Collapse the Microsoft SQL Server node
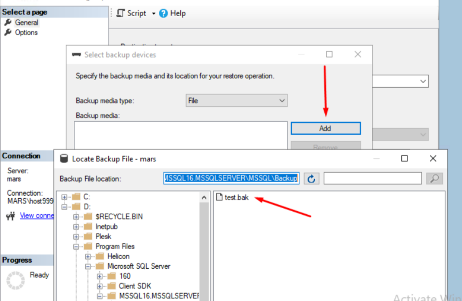 pos(88,267)
